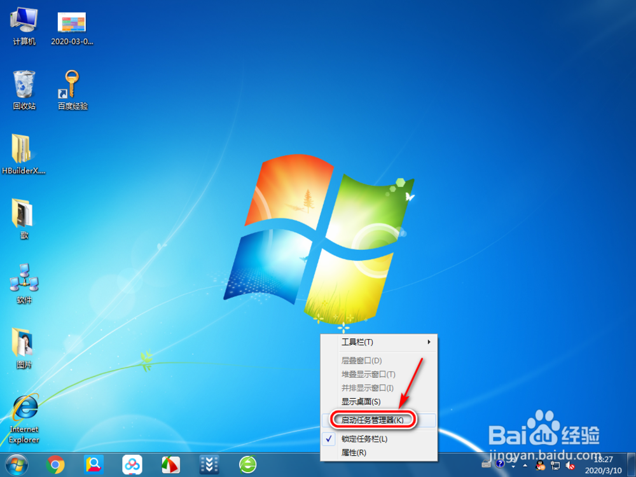Screen dimensions: 636x477
Task: Select the Internet Explorer desktop icon
Action: (x=24, y=418)
